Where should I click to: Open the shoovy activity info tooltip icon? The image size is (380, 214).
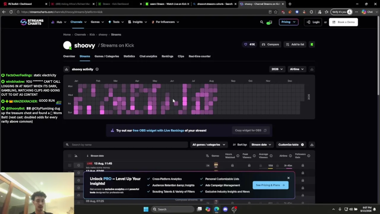97,69
